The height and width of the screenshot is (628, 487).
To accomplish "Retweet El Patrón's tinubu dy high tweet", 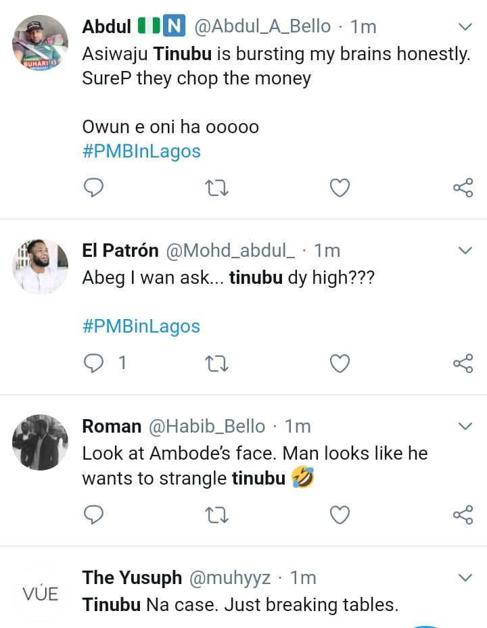I will pos(216,364).
